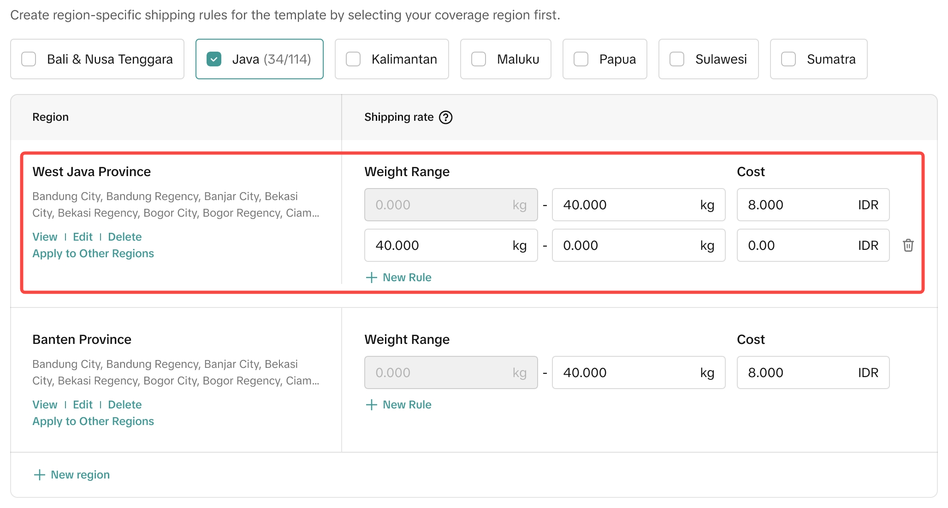This screenshot has height=508, width=948.
Task: Apply Banten rules to Other Regions
Action: tap(93, 421)
